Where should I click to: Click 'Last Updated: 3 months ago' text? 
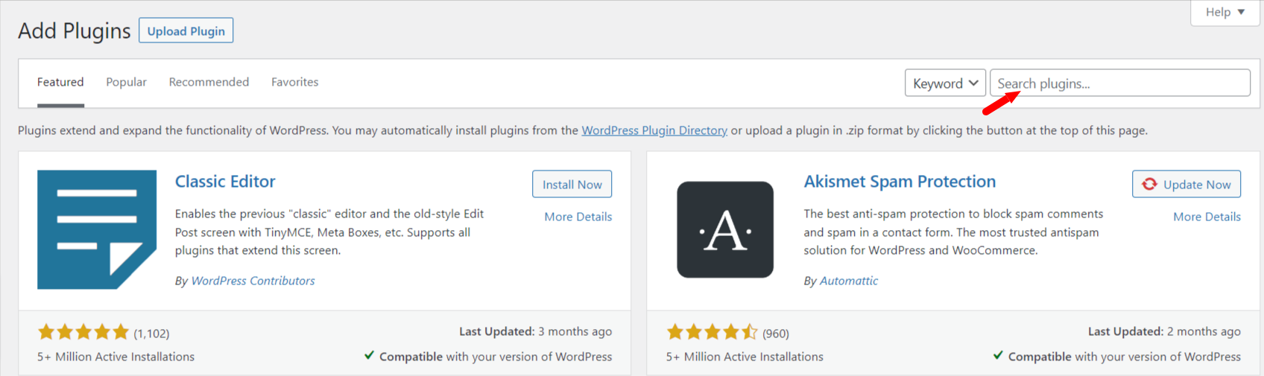535,331
